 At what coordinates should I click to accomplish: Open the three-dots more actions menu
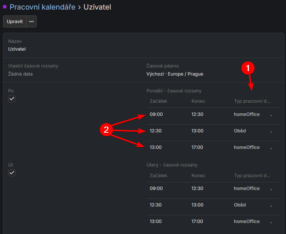(x=31, y=22)
